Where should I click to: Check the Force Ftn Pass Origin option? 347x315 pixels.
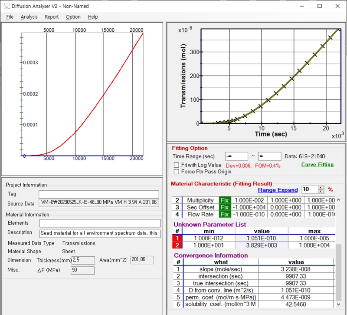pos(177,172)
